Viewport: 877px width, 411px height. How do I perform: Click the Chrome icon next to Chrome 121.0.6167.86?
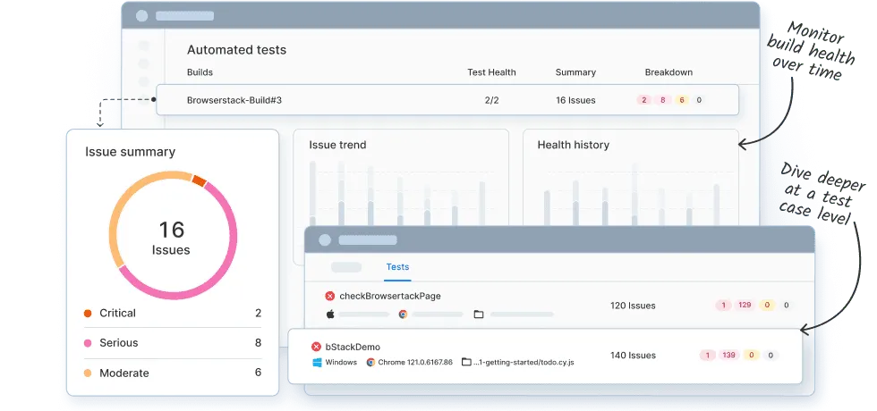(370, 363)
